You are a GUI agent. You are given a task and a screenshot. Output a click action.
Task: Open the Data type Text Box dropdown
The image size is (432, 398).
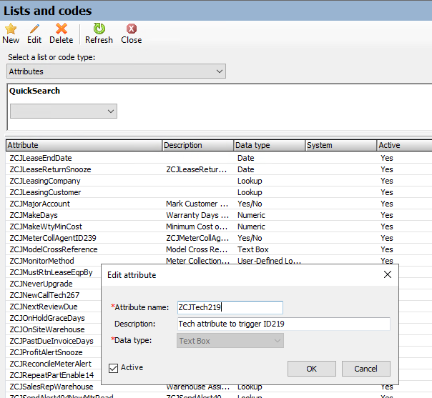(230, 341)
